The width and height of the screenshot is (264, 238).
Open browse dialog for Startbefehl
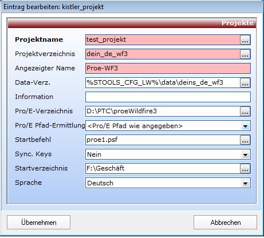tap(245, 140)
